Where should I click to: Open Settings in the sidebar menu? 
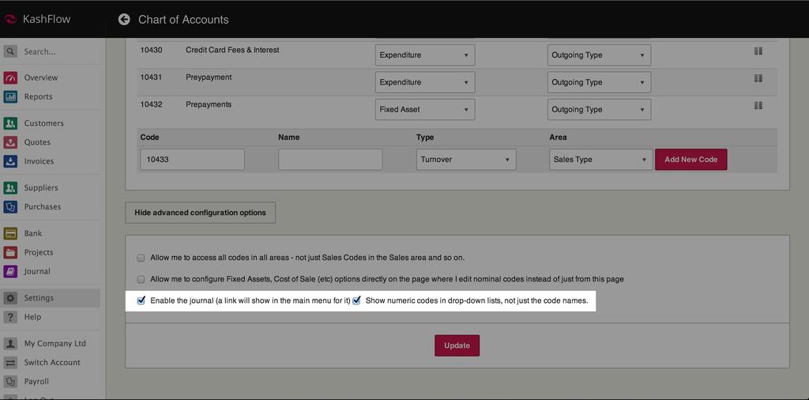(x=39, y=298)
